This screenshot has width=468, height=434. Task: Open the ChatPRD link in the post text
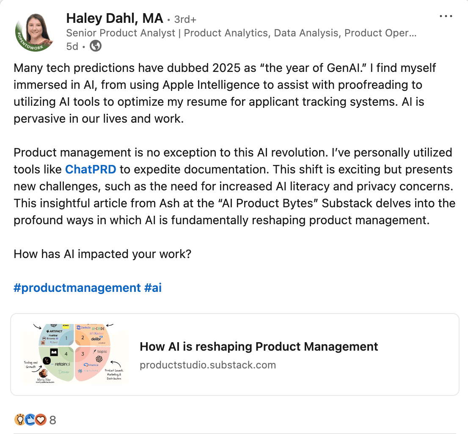(91, 169)
